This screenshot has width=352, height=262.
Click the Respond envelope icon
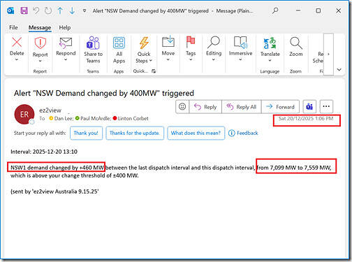(x=66, y=43)
